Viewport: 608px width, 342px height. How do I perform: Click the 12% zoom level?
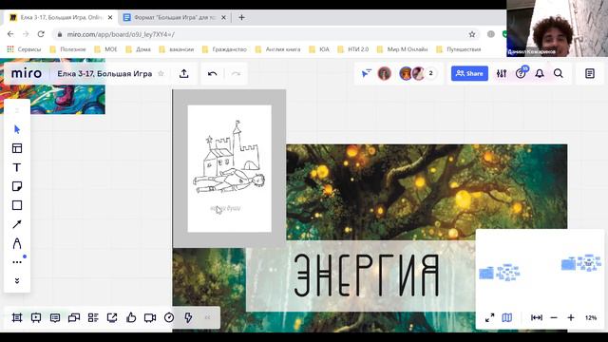[x=591, y=317]
